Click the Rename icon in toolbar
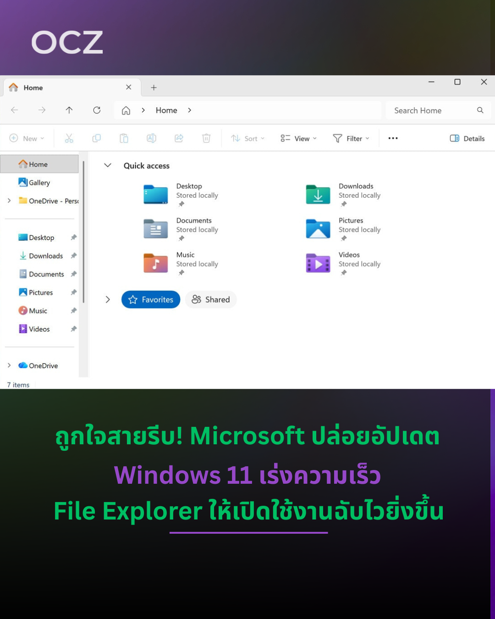495x619 pixels. click(151, 138)
